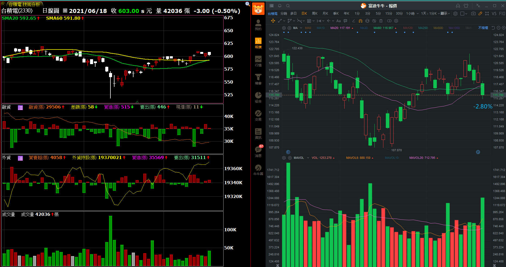506x267 pixels.
Task: Toggle the F10 company info view
Action: click(502, 13)
